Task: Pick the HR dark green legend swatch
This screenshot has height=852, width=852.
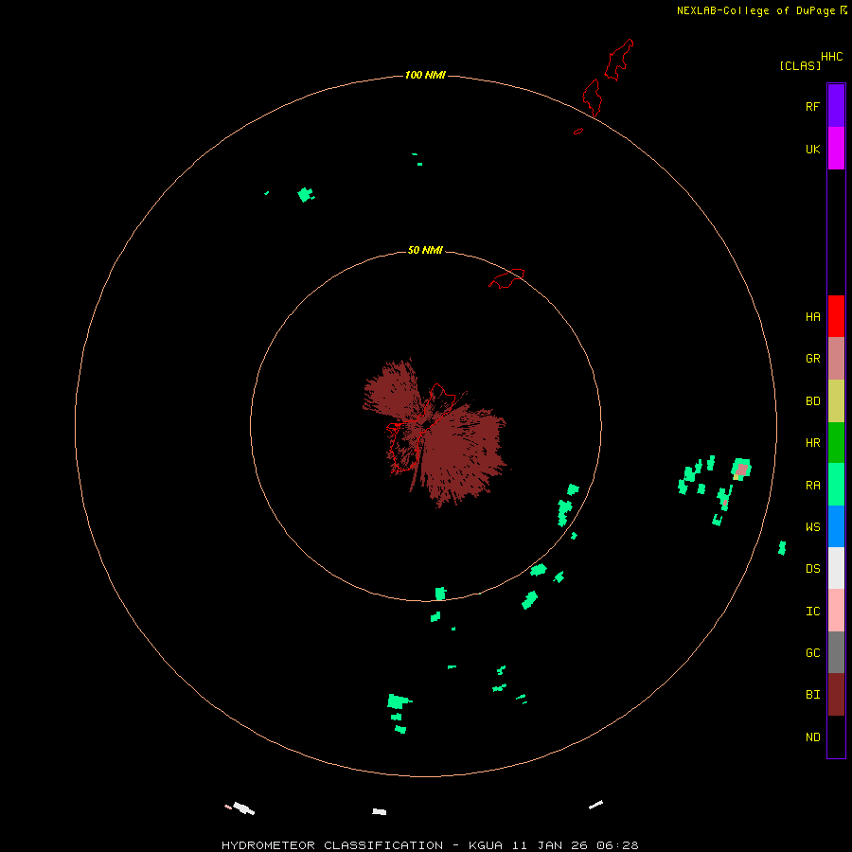Action: pyautogui.click(x=836, y=443)
